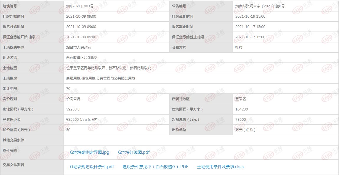Click 挂牌截止时间 label

[182, 16]
